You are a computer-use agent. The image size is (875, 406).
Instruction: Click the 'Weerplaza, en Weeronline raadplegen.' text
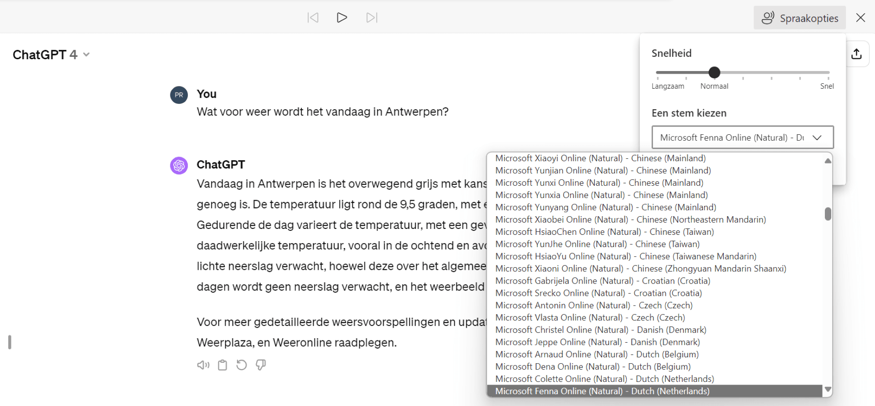pos(297,343)
